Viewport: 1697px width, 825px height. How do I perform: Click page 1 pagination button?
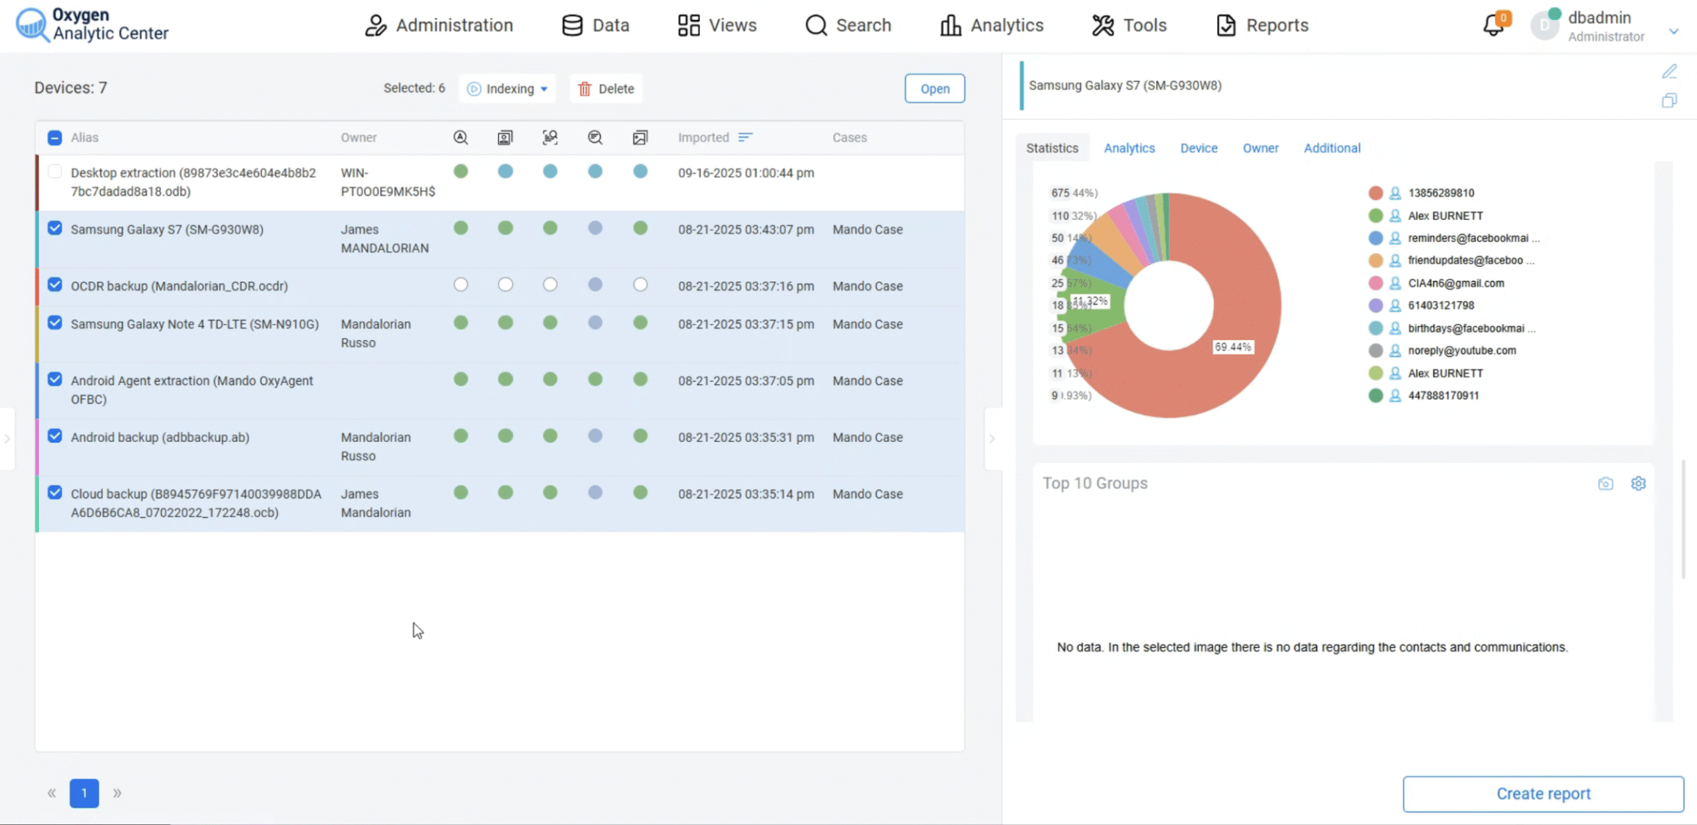pyautogui.click(x=84, y=793)
